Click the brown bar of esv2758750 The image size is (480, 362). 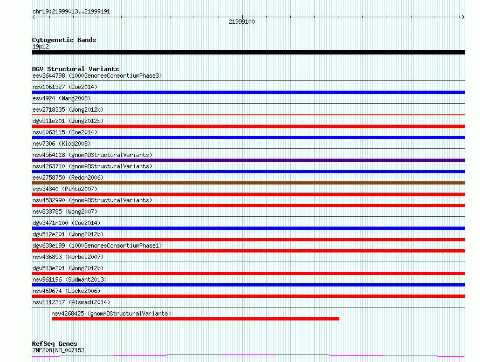(x=248, y=183)
